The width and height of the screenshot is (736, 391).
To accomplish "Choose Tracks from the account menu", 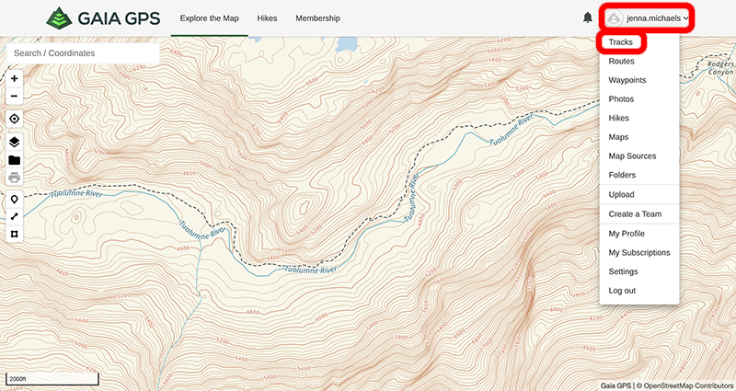I will click(x=620, y=42).
